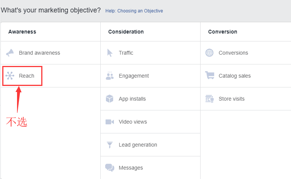Select the Engagement objective text
The height and width of the screenshot is (179, 291).
134,76
